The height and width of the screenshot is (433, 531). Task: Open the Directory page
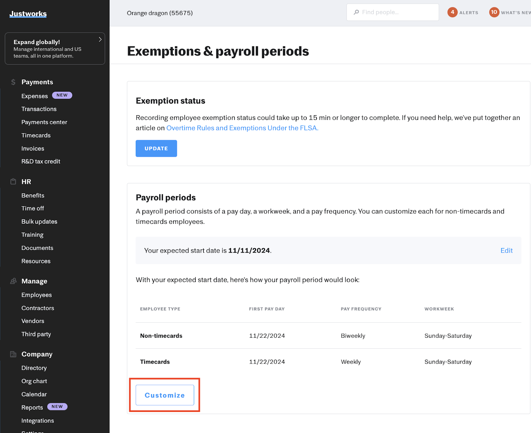pos(34,368)
